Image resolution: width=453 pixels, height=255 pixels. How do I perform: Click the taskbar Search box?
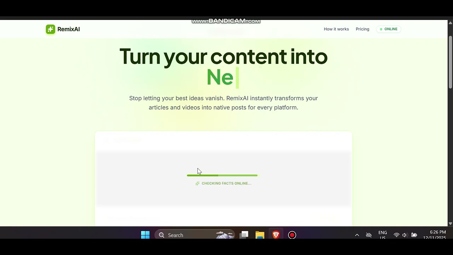pyautogui.click(x=195, y=235)
